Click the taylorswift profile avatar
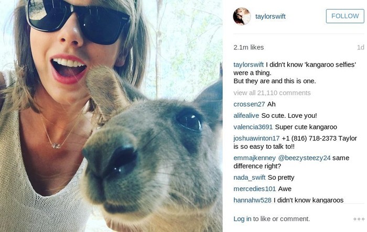The image size is (367, 232). [x=242, y=16]
